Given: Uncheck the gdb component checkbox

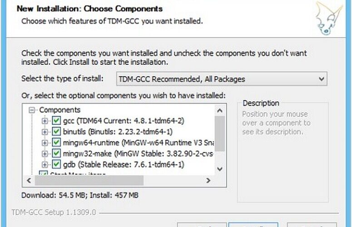Looking at the screenshot, I should tap(56, 164).
